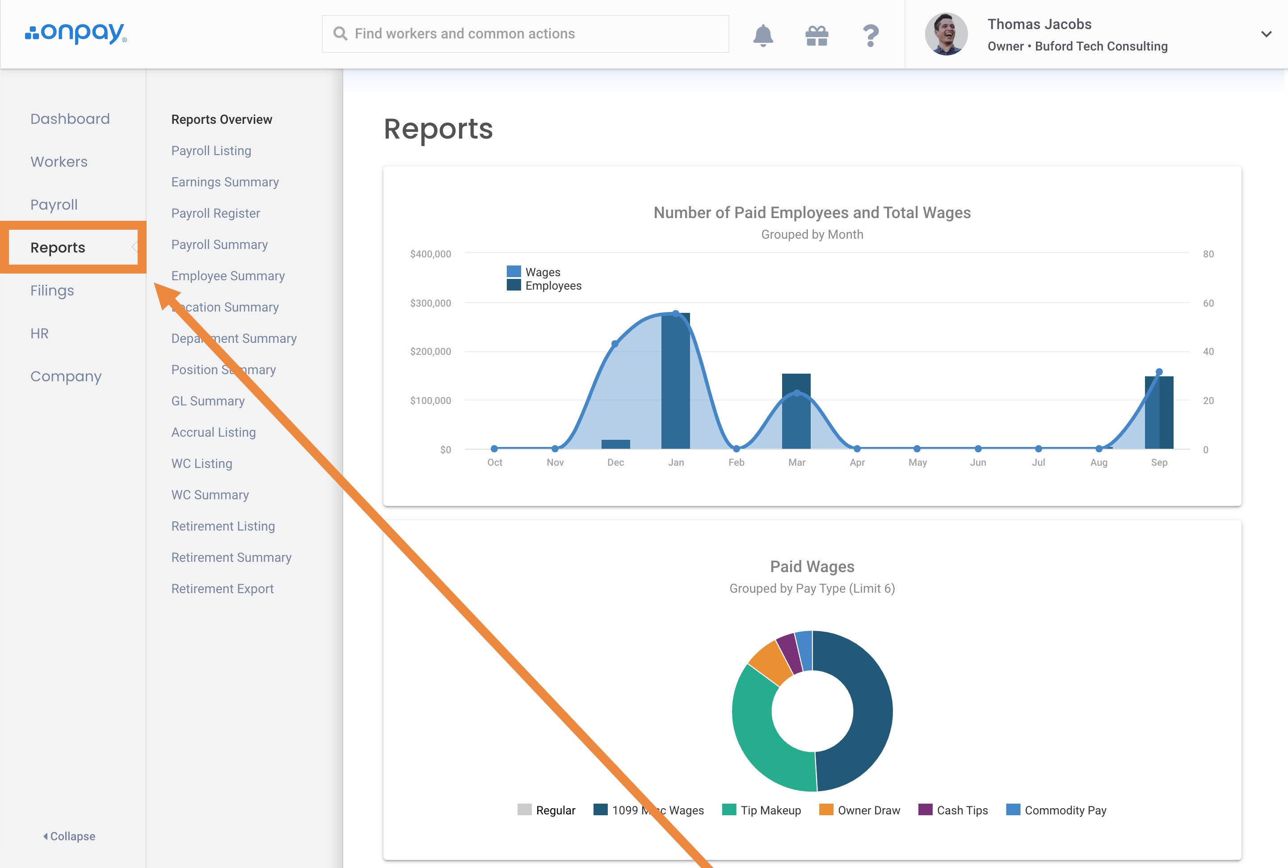Expand the user account dropdown chevron

coord(1266,34)
